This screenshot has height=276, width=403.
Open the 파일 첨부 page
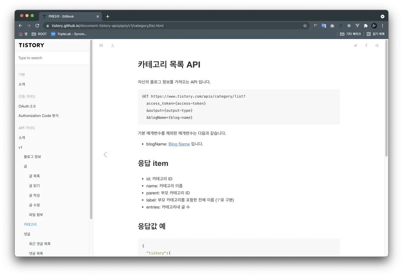click(x=36, y=215)
